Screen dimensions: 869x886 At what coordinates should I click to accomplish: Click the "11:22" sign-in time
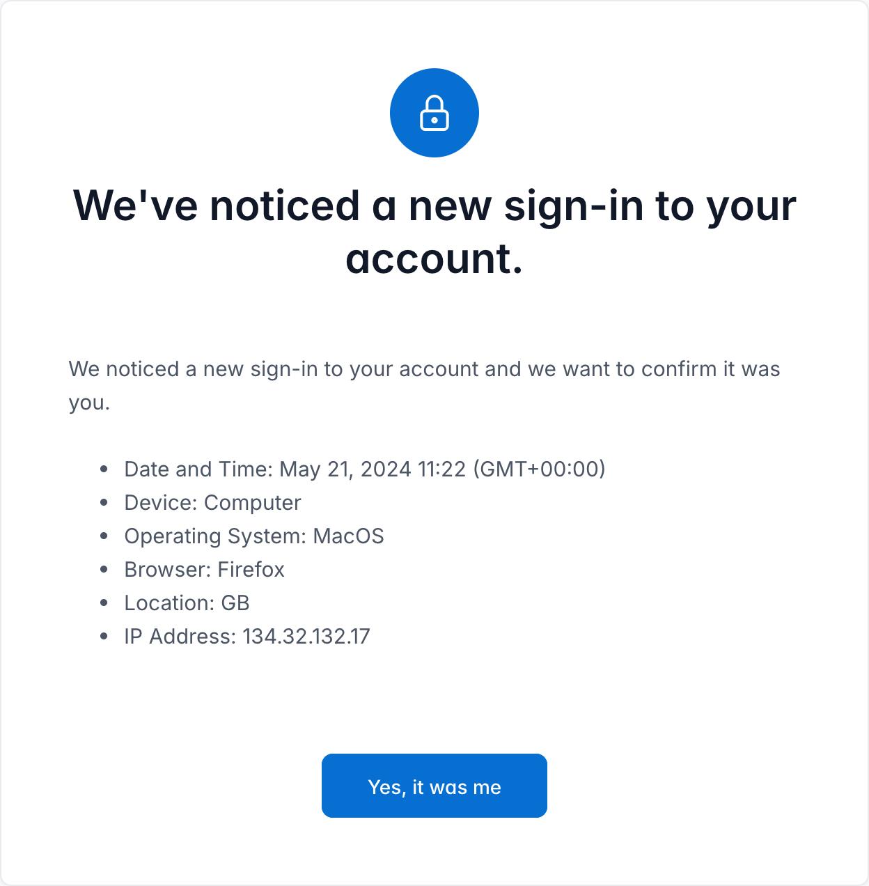[441, 469]
